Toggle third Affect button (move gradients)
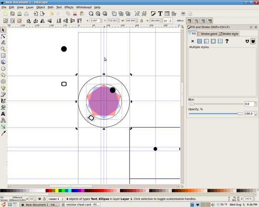The height and width of the screenshot is (207, 259). (x=203, y=21)
